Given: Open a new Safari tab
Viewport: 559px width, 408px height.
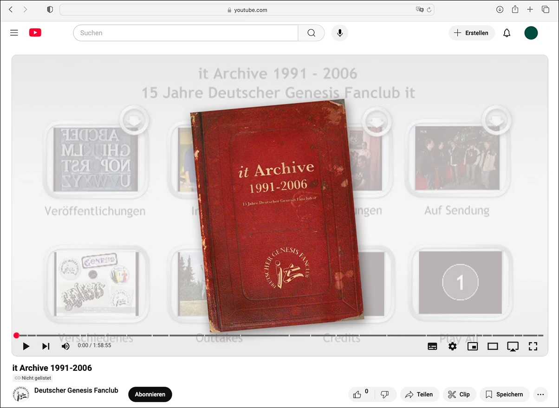Looking at the screenshot, I should pos(530,10).
